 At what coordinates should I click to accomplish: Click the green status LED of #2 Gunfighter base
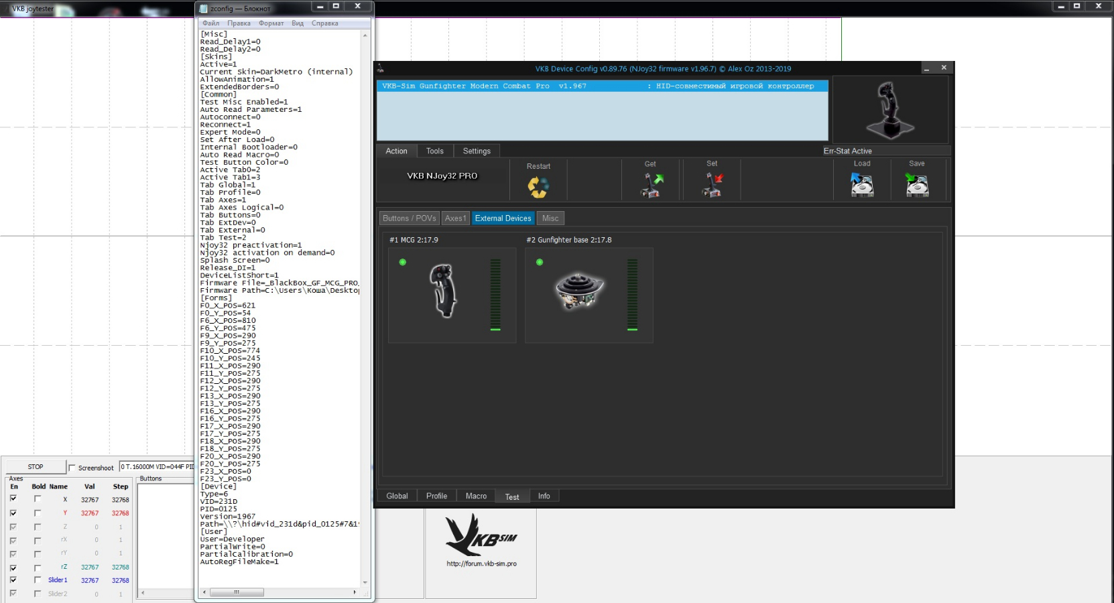540,262
